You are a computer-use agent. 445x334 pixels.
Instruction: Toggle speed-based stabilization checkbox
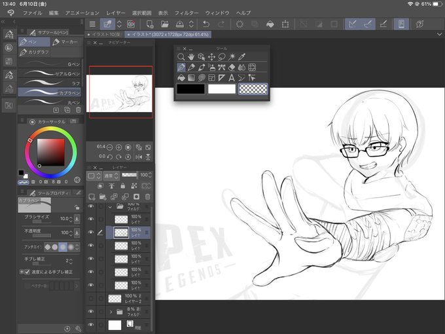(x=27, y=272)
